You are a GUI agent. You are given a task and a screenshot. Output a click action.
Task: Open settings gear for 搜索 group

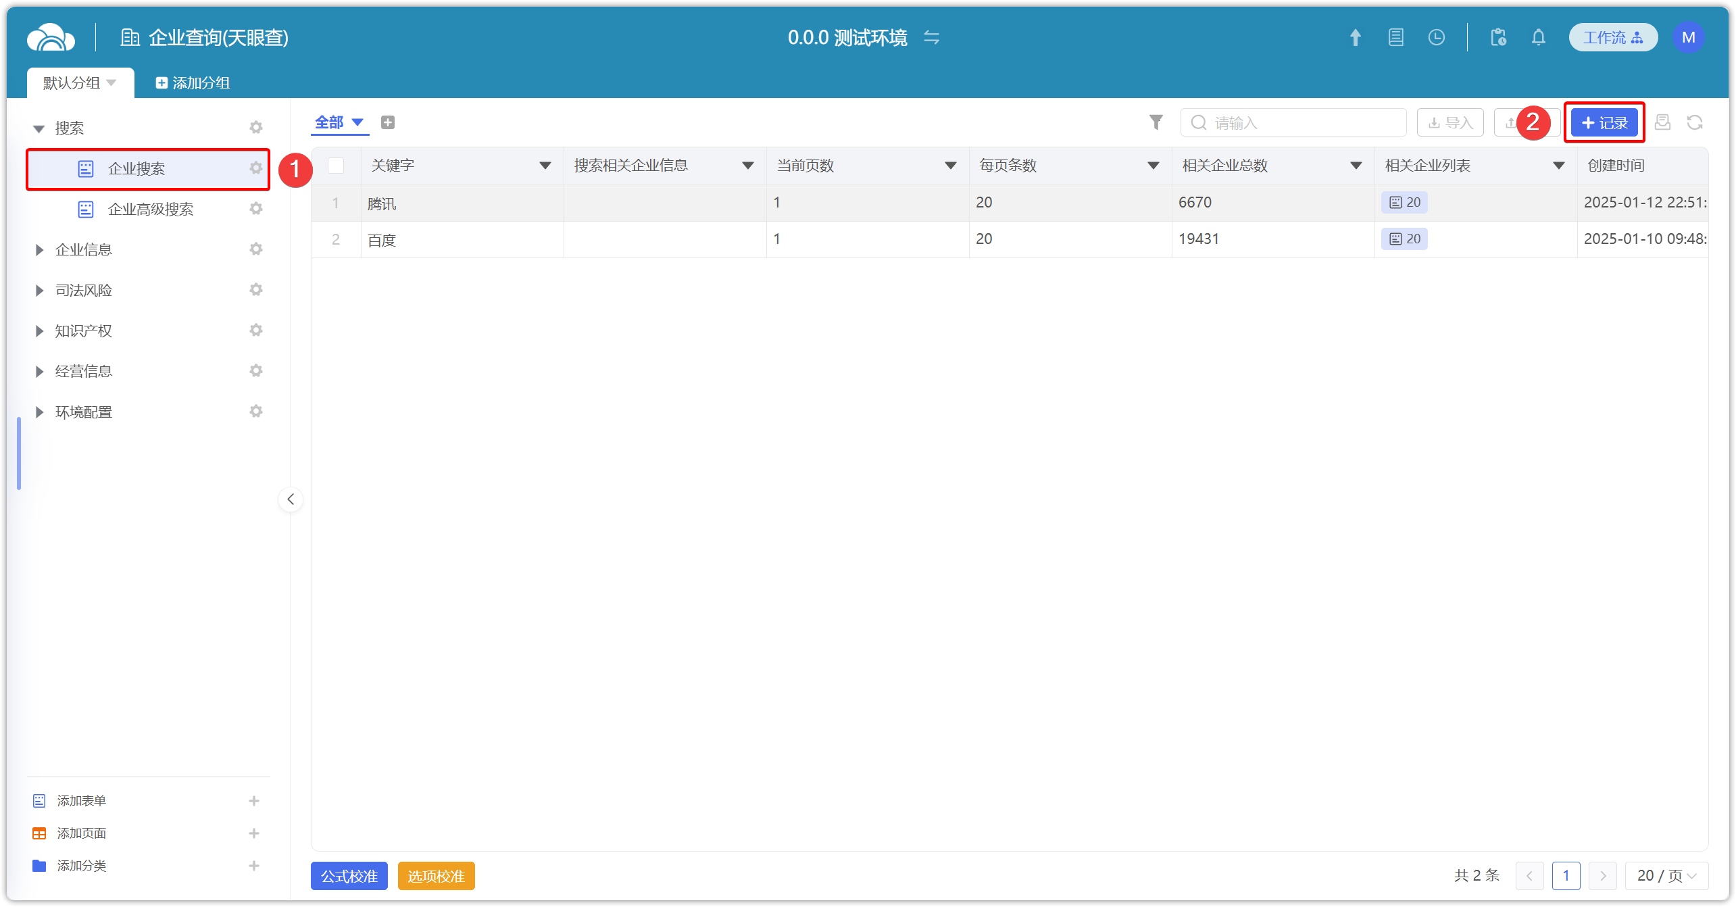click(255, 127)
